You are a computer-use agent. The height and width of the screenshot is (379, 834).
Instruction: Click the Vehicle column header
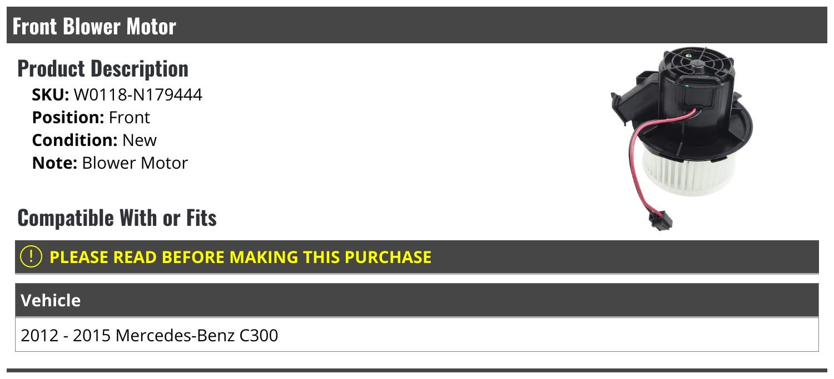coord(51,300)
